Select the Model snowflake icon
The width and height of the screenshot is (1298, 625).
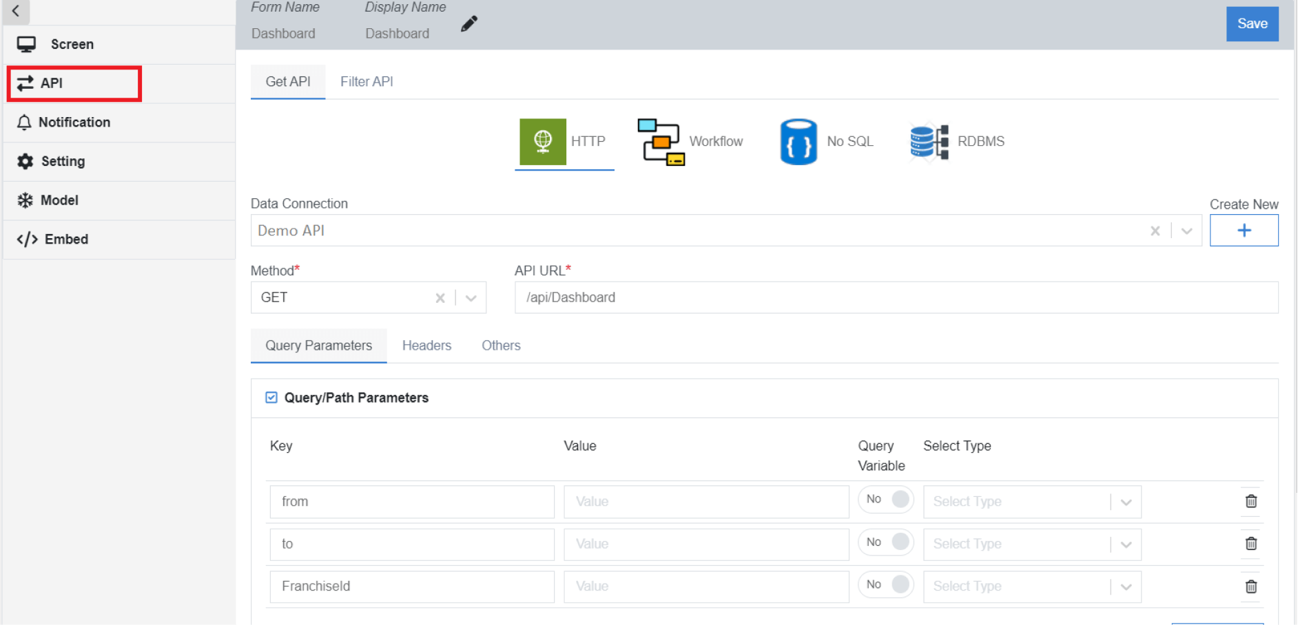pos(25,200)
